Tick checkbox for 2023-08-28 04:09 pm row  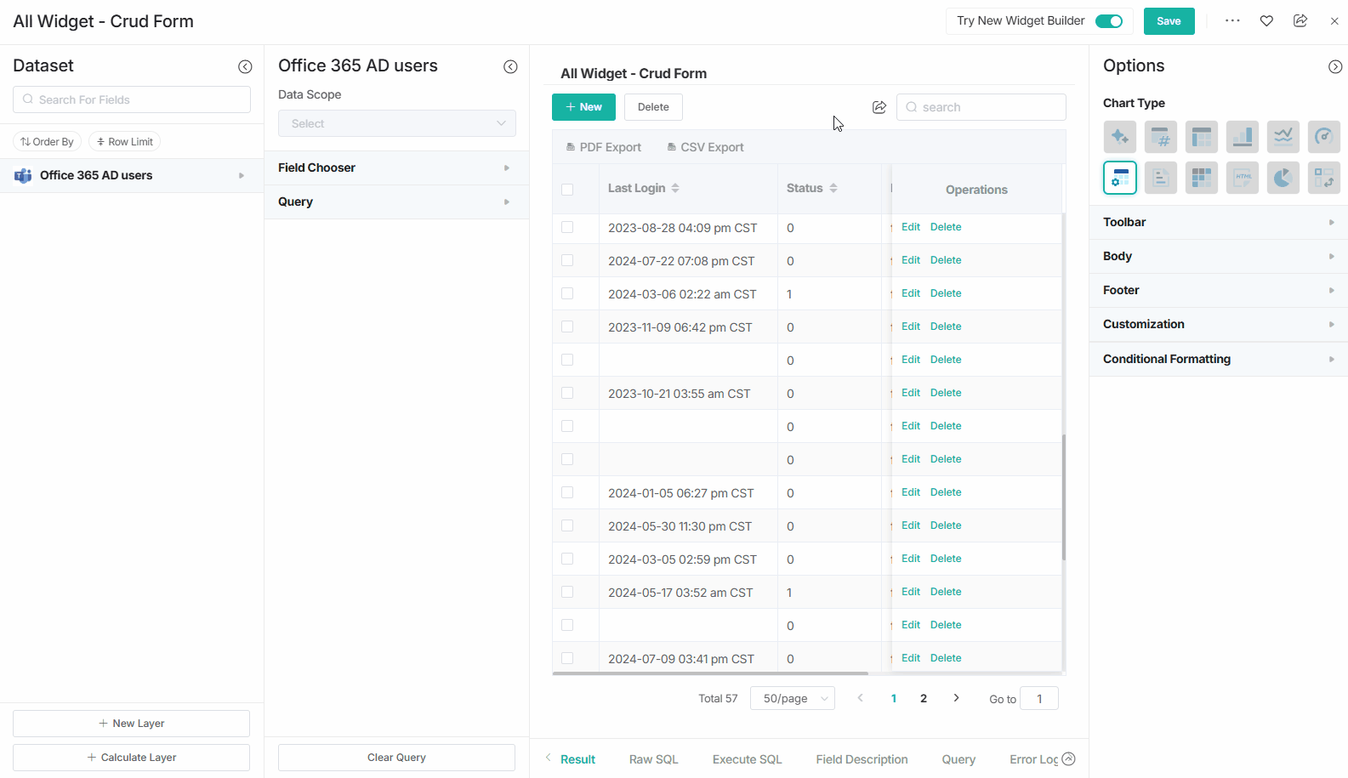click(567, 227)
